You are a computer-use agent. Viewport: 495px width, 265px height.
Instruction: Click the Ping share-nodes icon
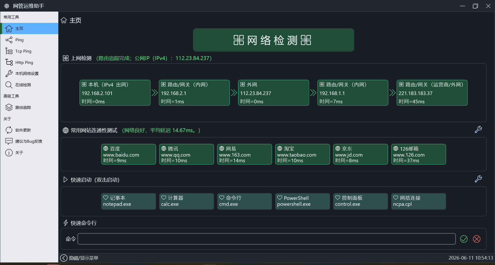pos(9,40)
